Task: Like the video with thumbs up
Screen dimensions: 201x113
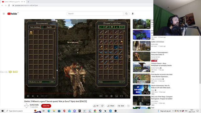Action: point(96,106)
